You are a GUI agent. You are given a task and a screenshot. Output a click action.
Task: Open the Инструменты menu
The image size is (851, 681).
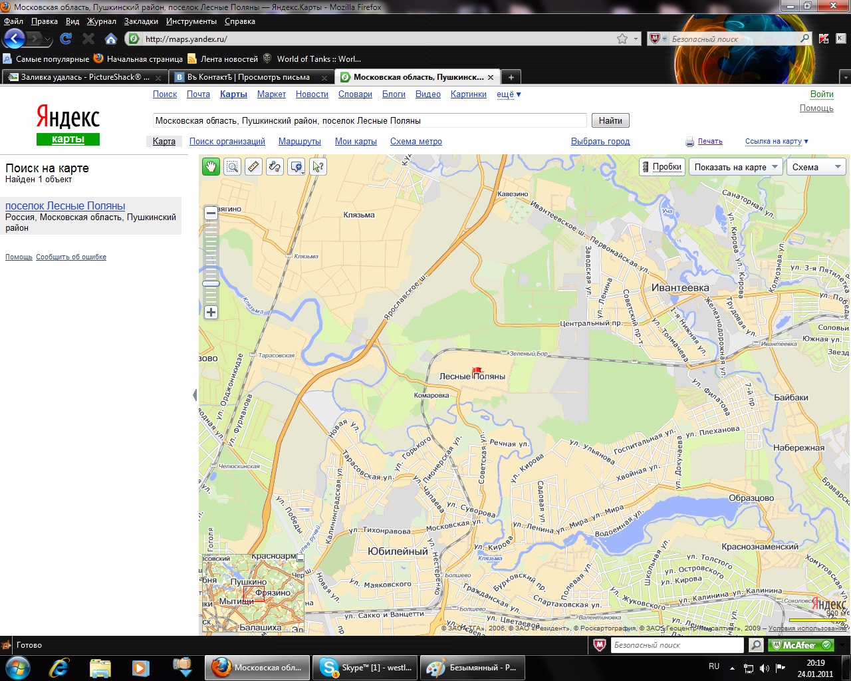tap(191, 21)
